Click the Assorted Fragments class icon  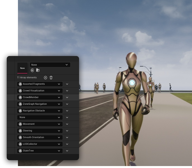[x=20, y=84]
